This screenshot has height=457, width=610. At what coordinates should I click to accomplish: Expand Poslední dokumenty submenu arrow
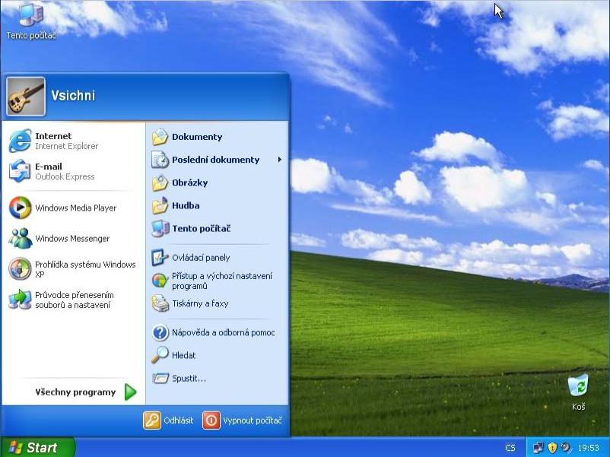click(279, 160)
